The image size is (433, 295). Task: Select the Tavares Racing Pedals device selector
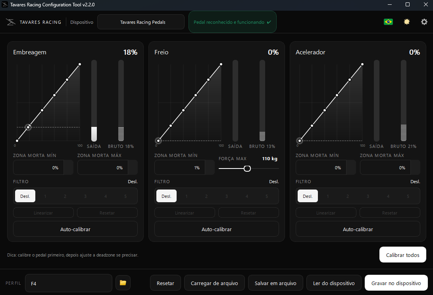pyautogui.click(x=141, y=22)
